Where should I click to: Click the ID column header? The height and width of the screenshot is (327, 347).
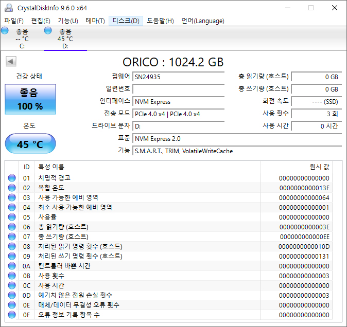click(x=27, y=167)
